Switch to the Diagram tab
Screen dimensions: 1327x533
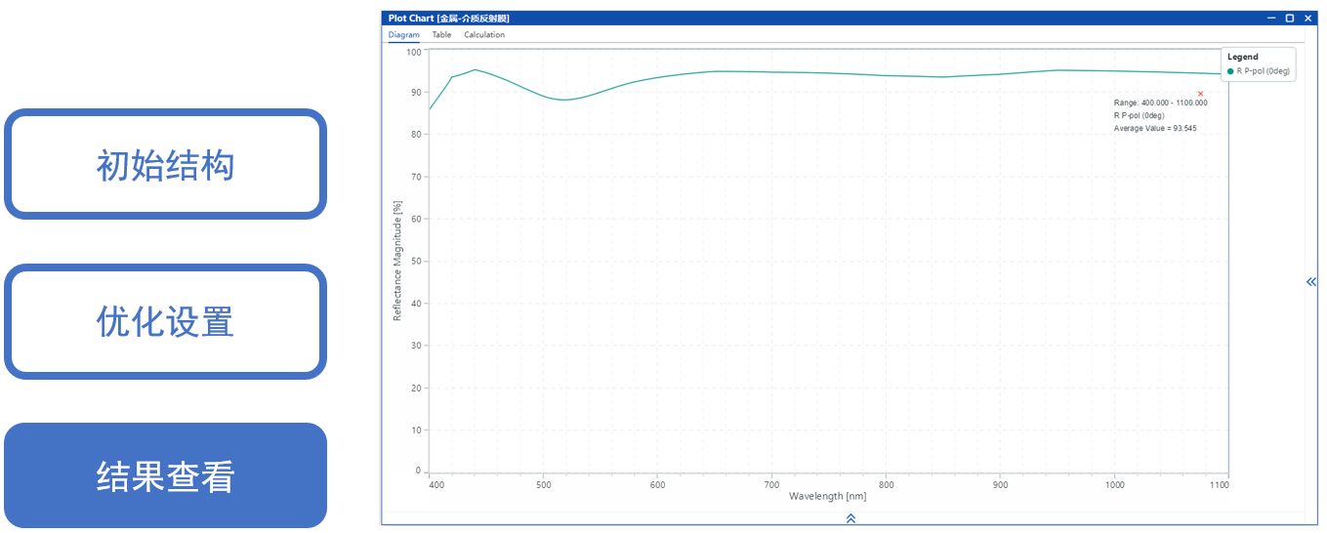[x=403, y=35]
